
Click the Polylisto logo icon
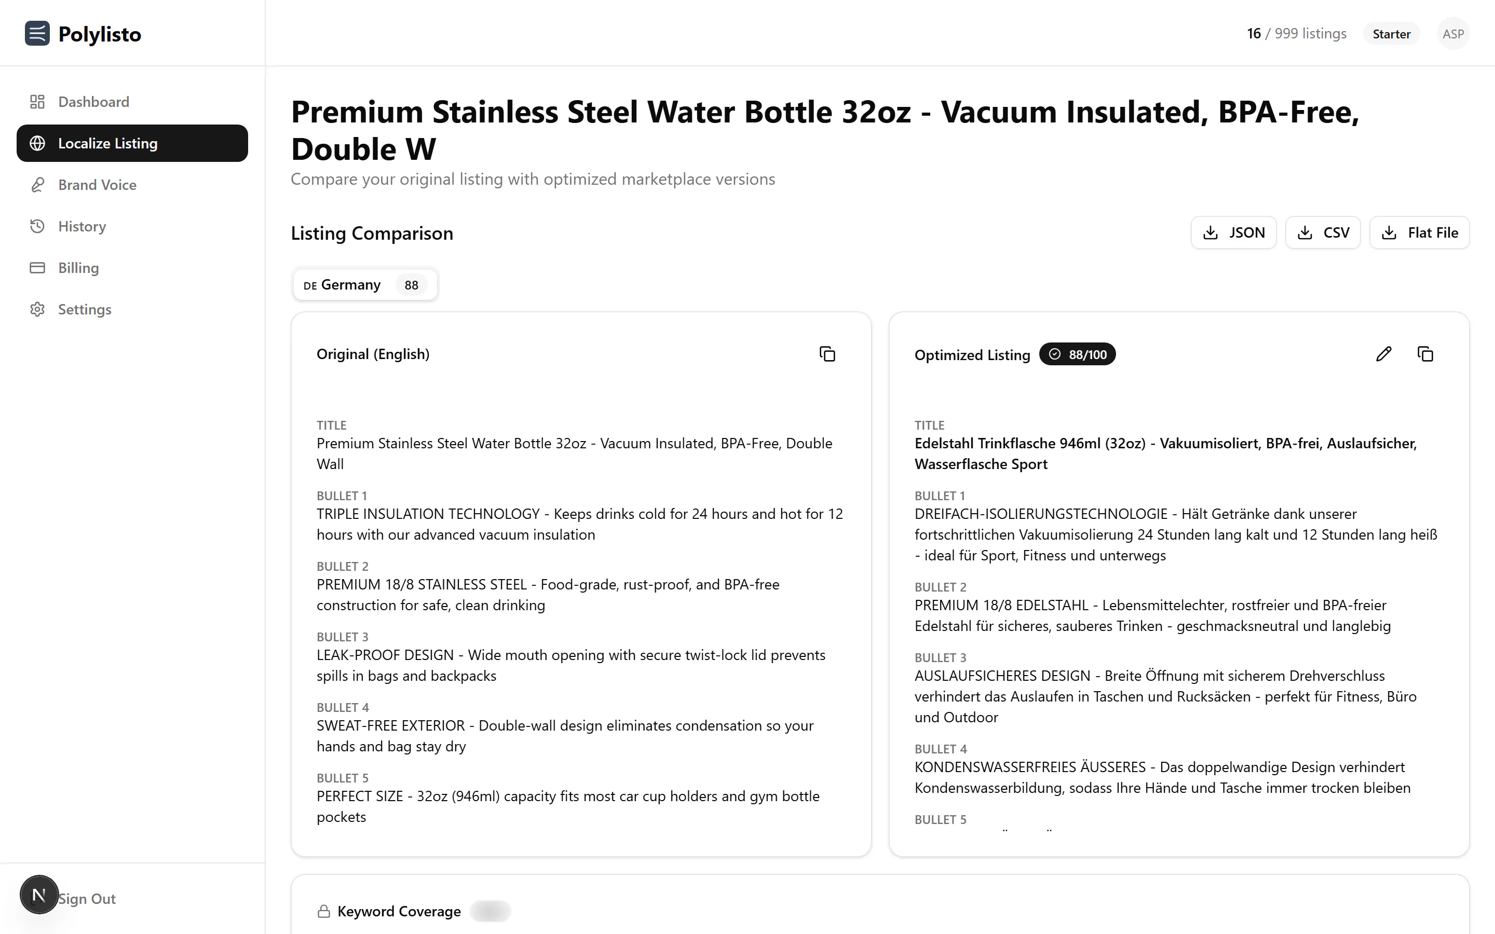(x=37, y=33)
